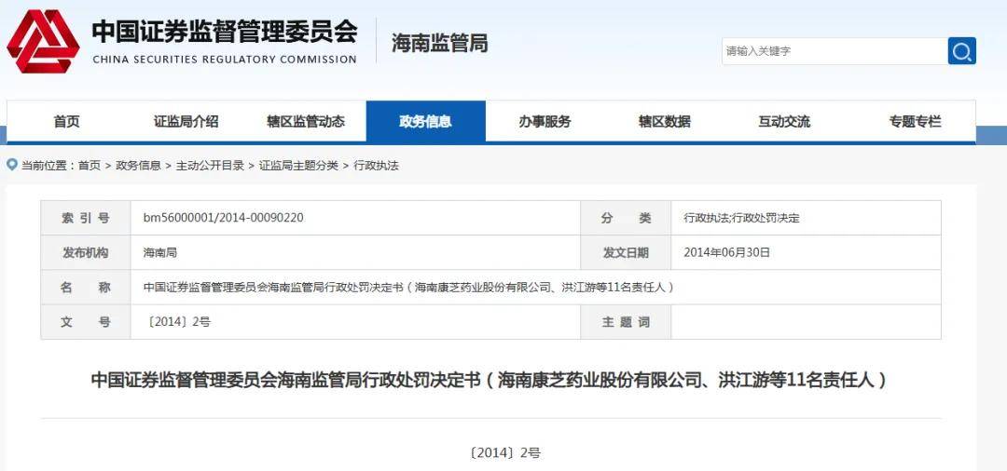Screen dimensions: 1007x471
Task: Follow the 主动公开目录 breadcrumb link
Action: (x=210, y=166)
